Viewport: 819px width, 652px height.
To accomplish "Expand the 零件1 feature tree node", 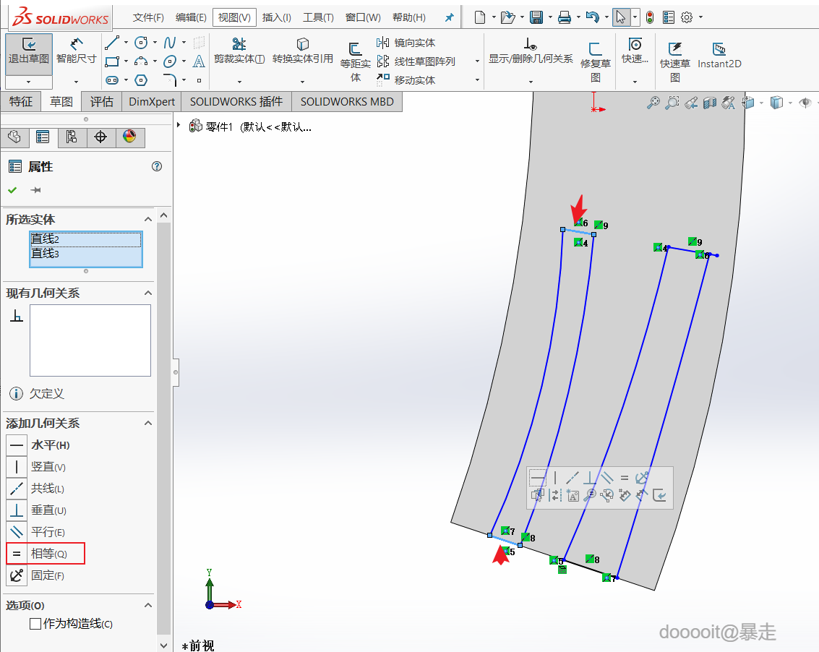I will pyautogui.click(x=179, y=126).
